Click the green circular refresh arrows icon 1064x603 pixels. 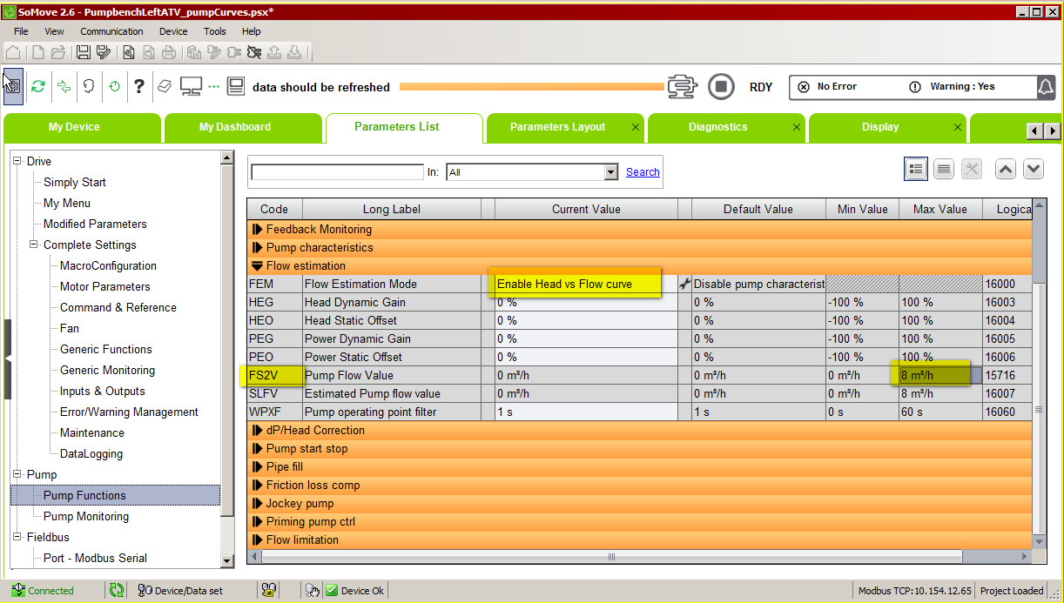pos(38,86)
